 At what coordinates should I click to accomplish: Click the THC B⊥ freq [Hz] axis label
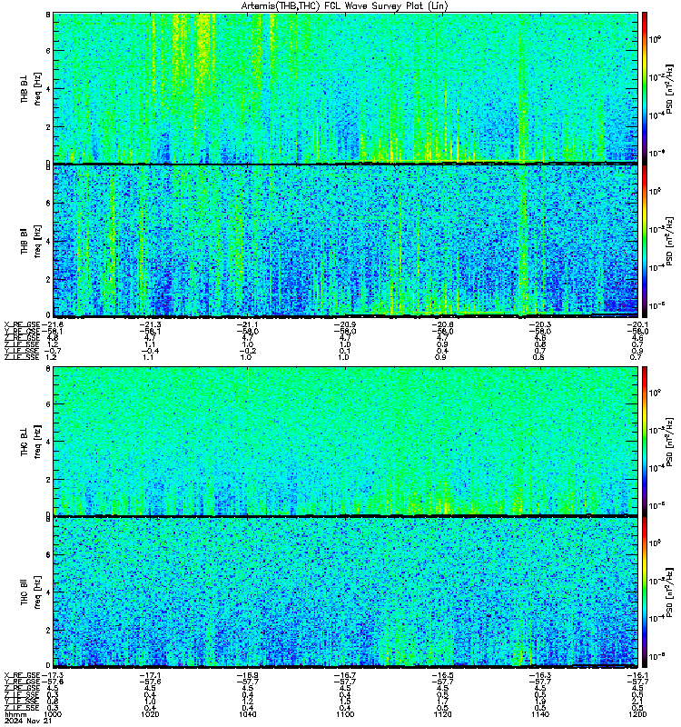pos(31,441)
